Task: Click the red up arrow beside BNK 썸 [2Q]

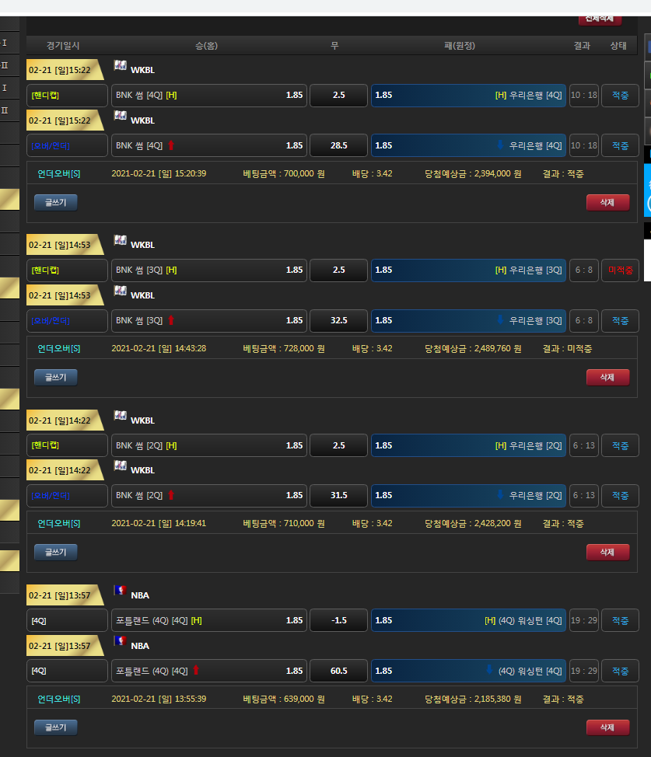Action: 171,495
